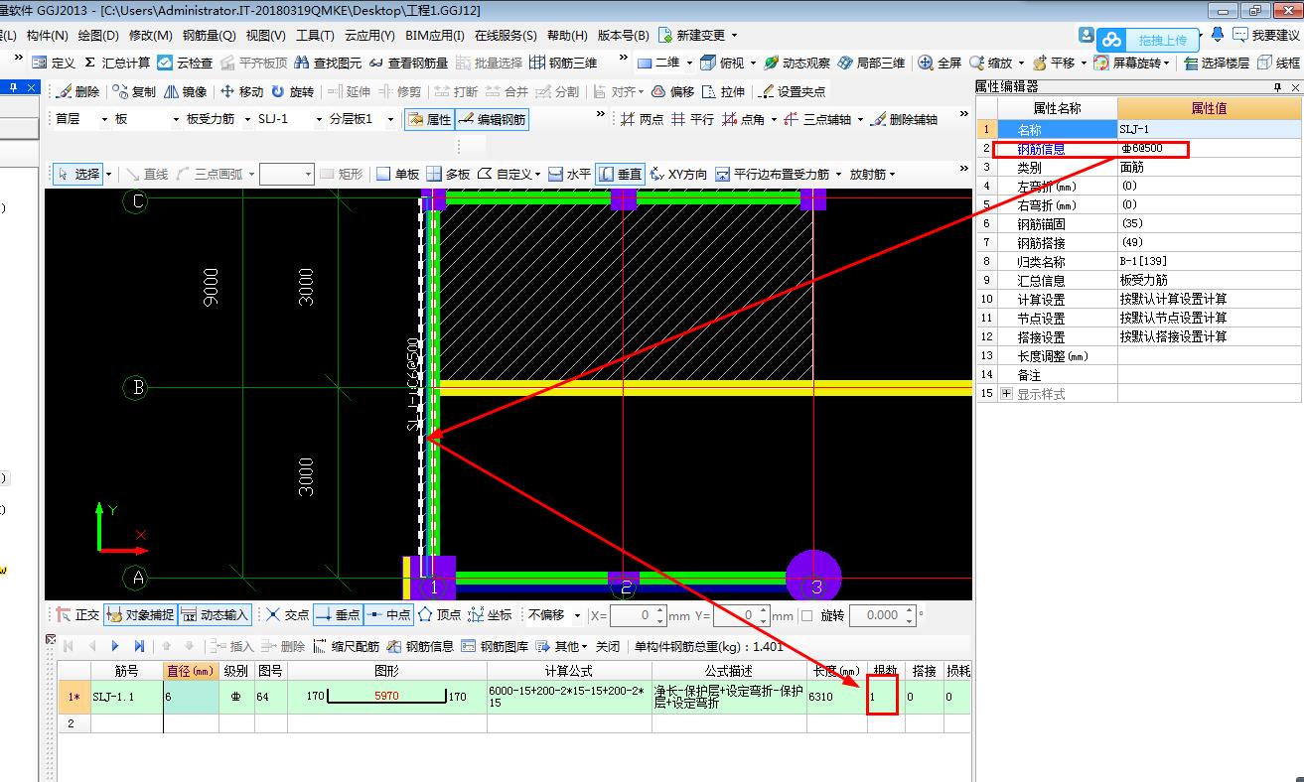The width and height of the screenshot is (1304, 782).
Task: Select the 直径 cell with value 6
Action: click(x=191, y=697)
